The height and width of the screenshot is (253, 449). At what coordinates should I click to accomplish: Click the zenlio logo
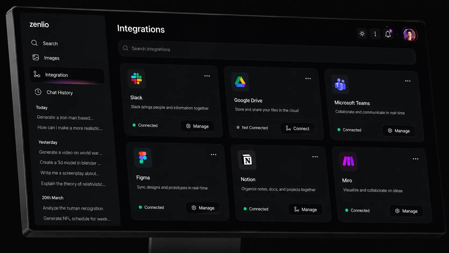39,24
